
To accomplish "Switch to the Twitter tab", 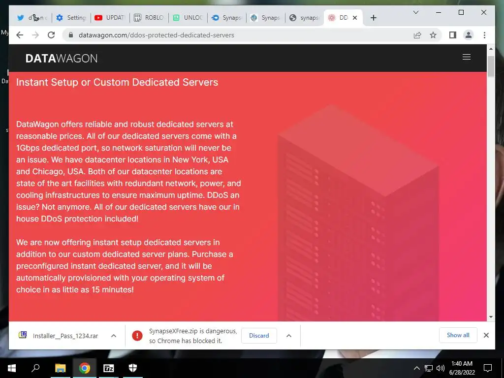I will point(32,18).
